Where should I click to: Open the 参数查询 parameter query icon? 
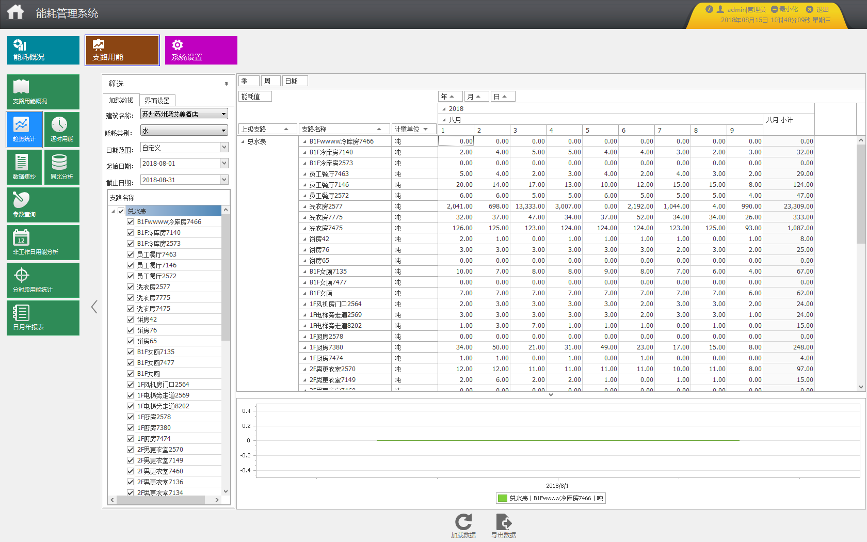point(43,205)
